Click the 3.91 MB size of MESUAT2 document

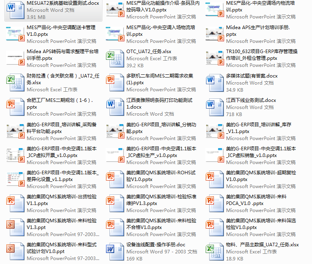click(x=36, y=17)
